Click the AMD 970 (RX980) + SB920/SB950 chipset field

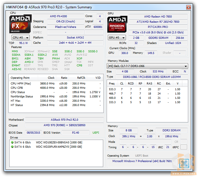coord(64,125)
